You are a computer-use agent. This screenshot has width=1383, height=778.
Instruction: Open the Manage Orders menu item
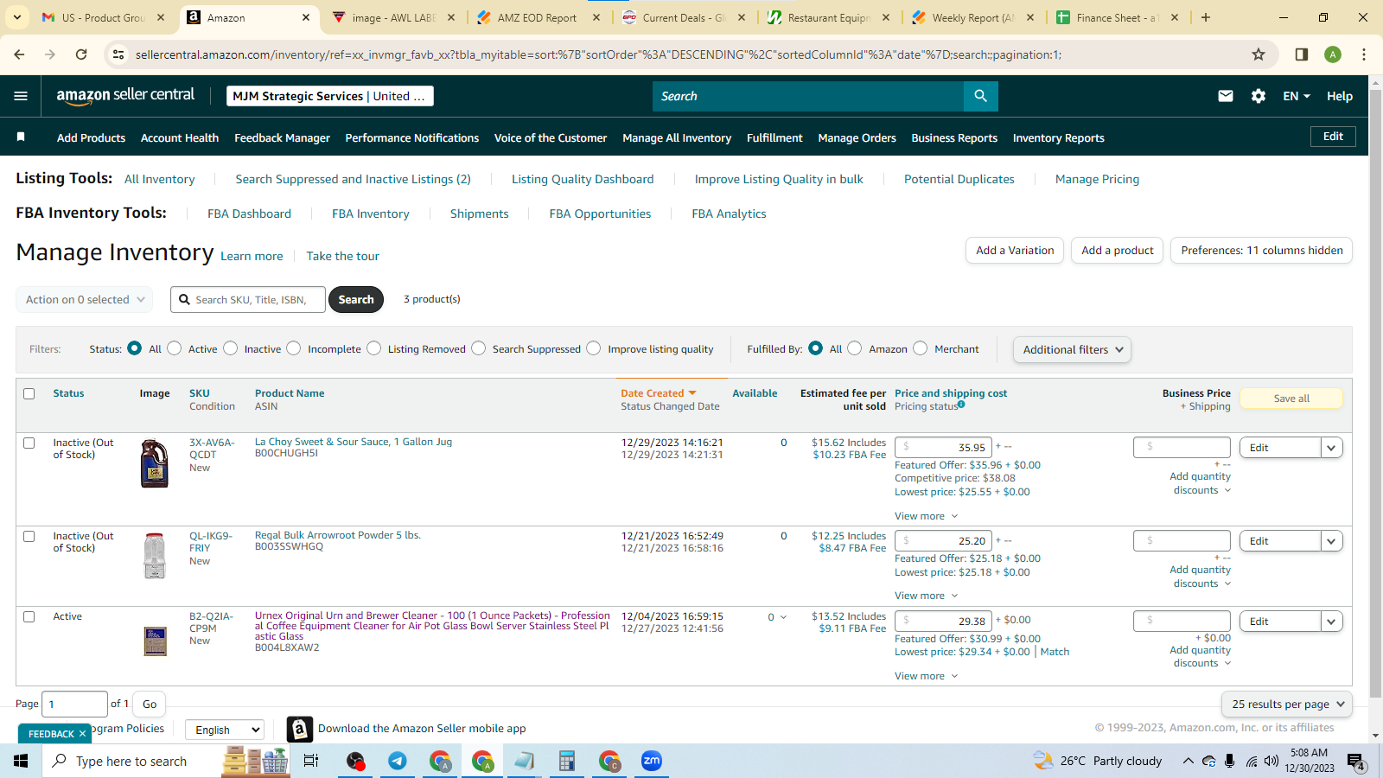tap(857, 137)
